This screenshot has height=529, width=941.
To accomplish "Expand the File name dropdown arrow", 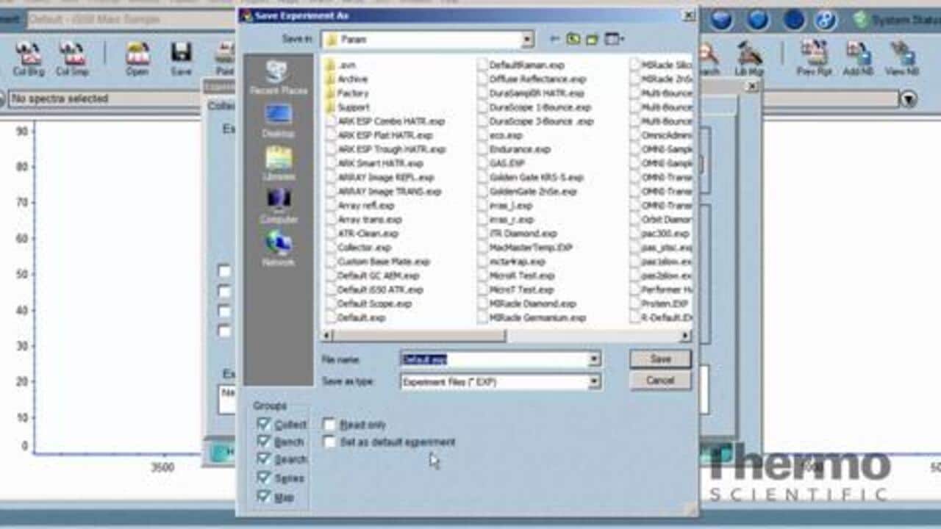I will pyautogui.click(x=594, y=359).
